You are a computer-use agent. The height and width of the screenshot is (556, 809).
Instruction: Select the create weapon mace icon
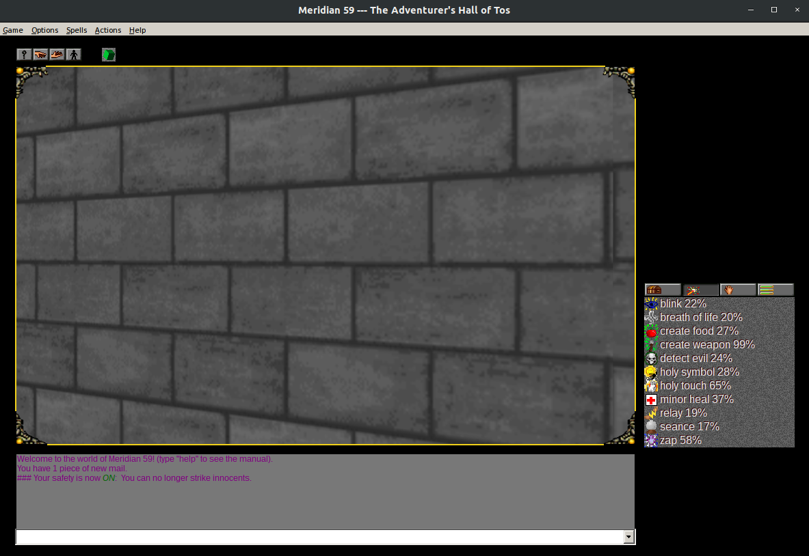651,345
